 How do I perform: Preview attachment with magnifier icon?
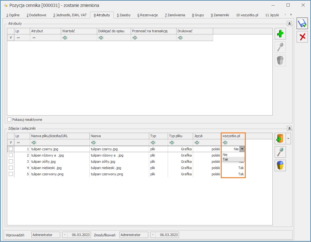(280, 152)
